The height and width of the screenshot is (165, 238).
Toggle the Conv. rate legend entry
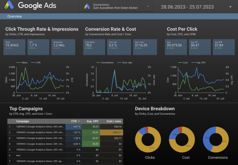click(125, 62)
